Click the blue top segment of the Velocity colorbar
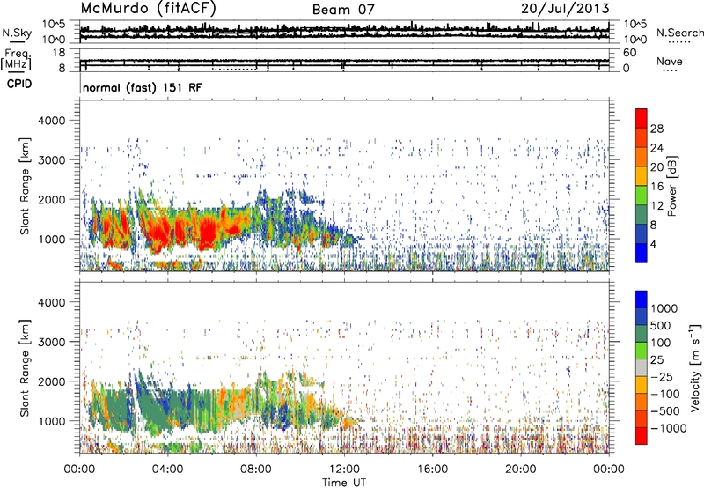The width and height of the screenshot is (704, 488). tap(642, 299)
